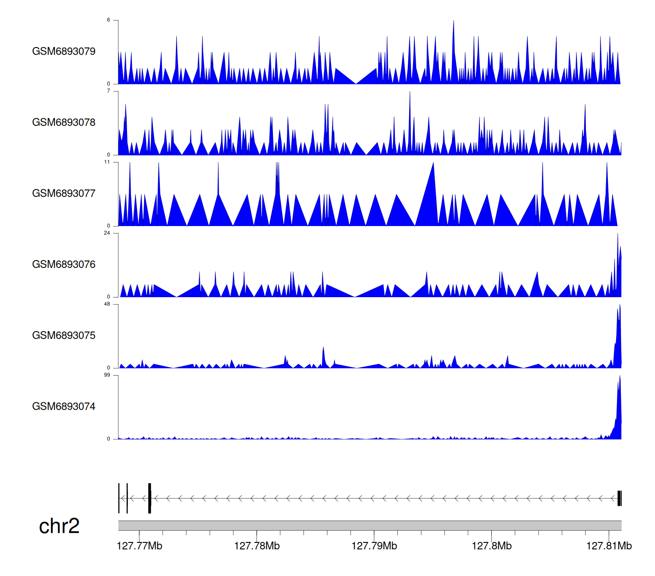Screen dimensions: 655x576
Task: Click the 127.79Mb axis label
Action: point(374,546)
